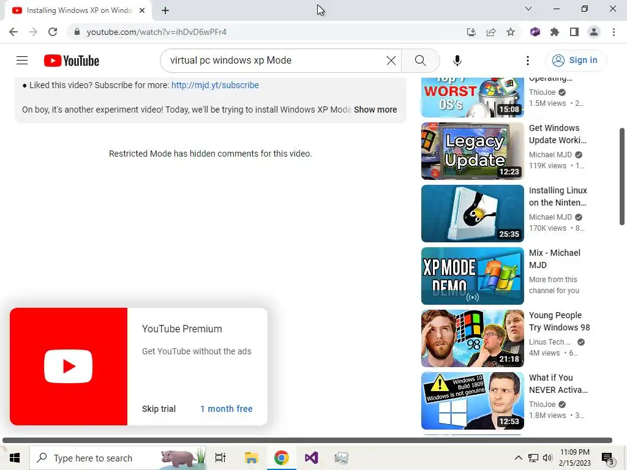Expand description with Show more

[375, 110]
